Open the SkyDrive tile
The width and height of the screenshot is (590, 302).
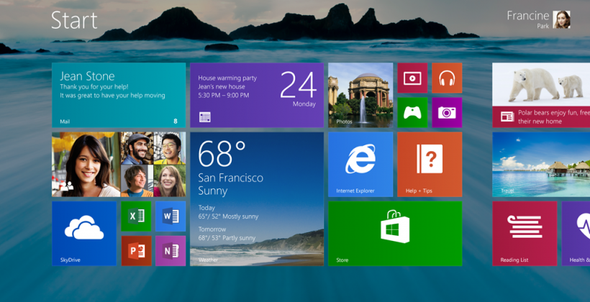pyautogui.click(x=84, y=234)
